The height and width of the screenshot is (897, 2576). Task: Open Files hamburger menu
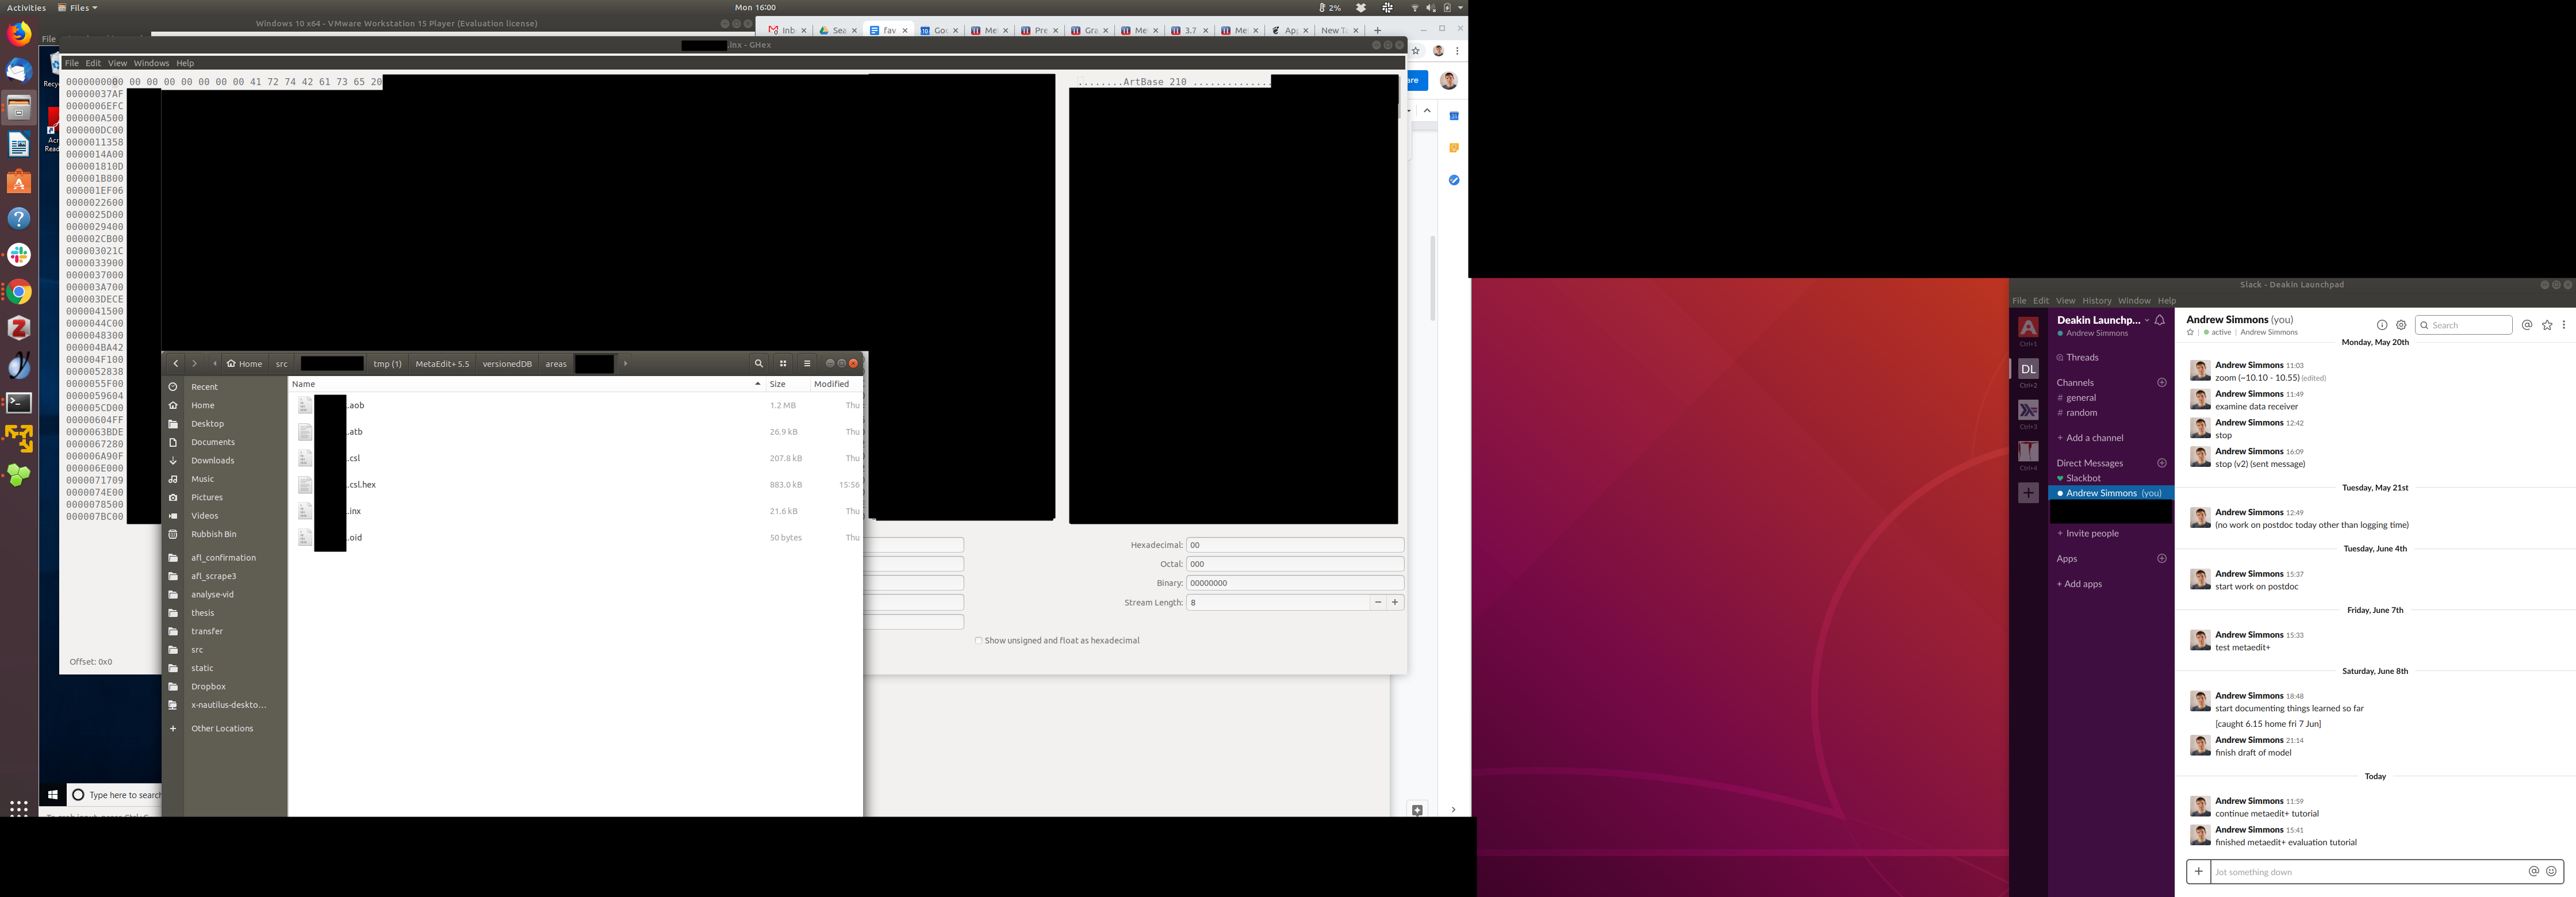point(807,363)
